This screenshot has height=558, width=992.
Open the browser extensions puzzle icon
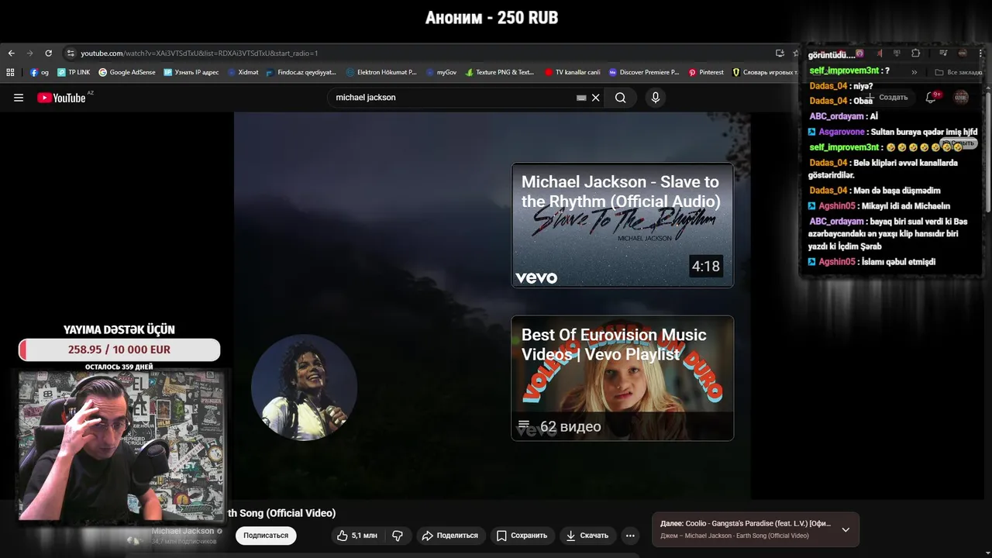pyautogui.click(x=916, y=53)
